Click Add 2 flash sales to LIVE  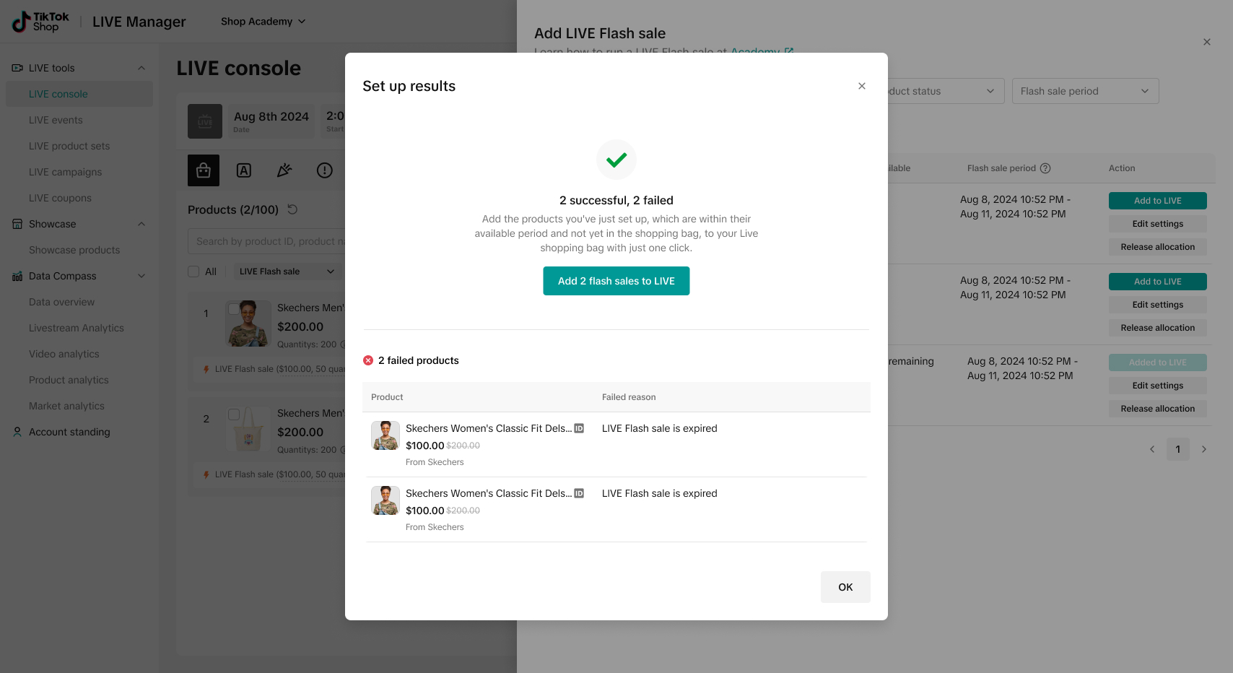(x=616, y=281)
